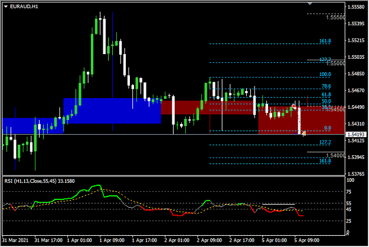This screenshot has height=247, width=369.
Task: Click price scale value 1.54310
Action: 356,123
